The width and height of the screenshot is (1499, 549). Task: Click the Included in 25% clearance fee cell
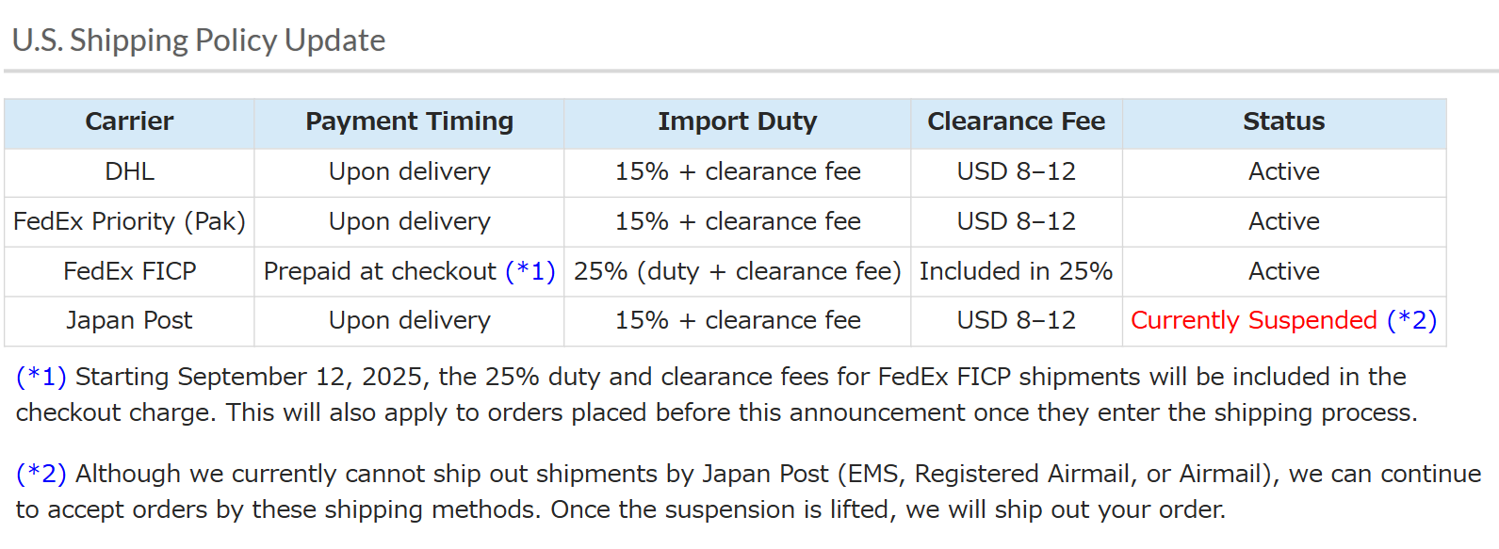pyautogui.click(x=1016, y=271)
